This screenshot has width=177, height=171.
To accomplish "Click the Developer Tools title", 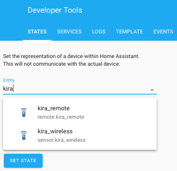I will 55,10.
